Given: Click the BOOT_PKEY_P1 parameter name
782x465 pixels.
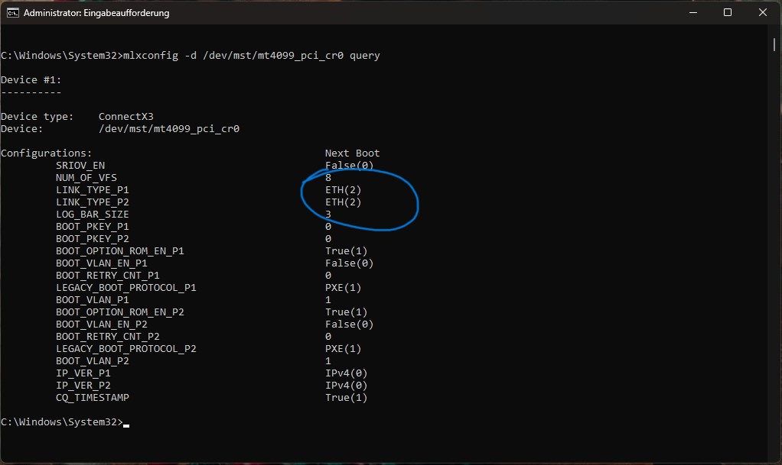Looking at the screenshot, I should (x=93, y=226).
